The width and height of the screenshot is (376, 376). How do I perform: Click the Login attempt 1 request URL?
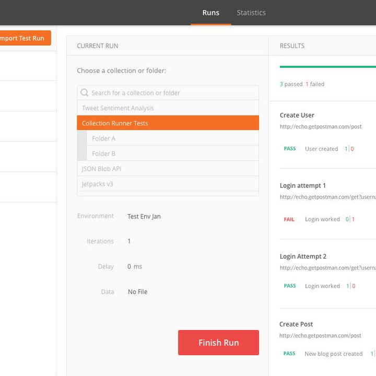(x=328, y=197)
